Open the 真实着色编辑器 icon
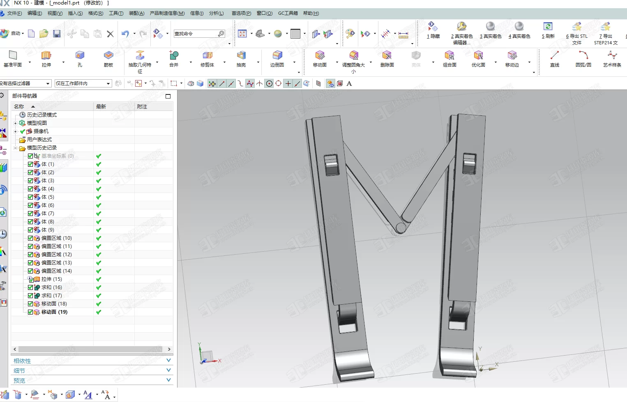Screen dimensions: 627x402 pos(462,27)
